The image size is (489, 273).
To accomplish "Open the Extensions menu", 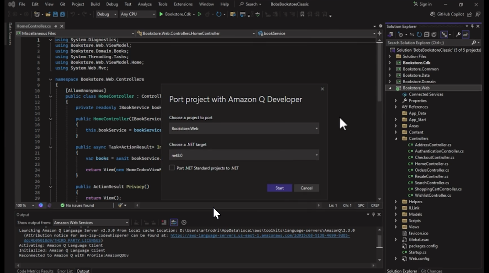I will pyautogui.click(x=183, y=4).
